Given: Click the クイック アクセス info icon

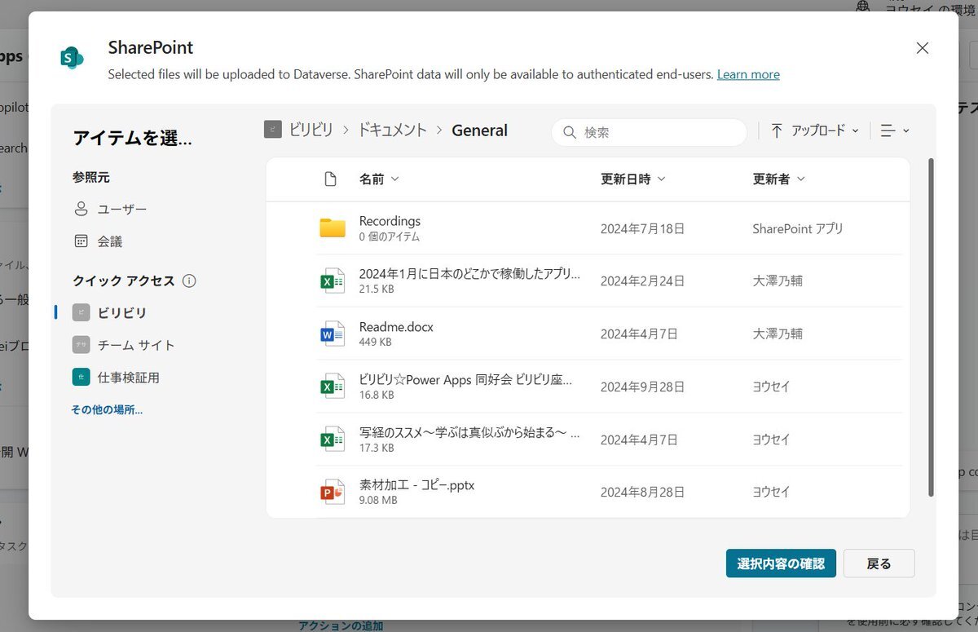Looking at the screenshot, I should [189, 281].
